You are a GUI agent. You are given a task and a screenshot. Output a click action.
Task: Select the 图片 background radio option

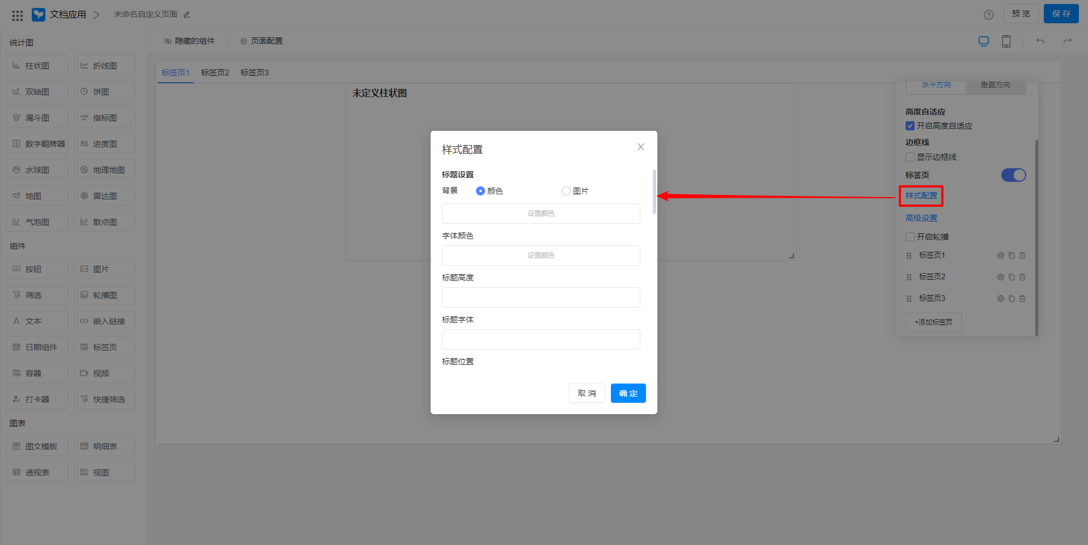click(566, 191)
